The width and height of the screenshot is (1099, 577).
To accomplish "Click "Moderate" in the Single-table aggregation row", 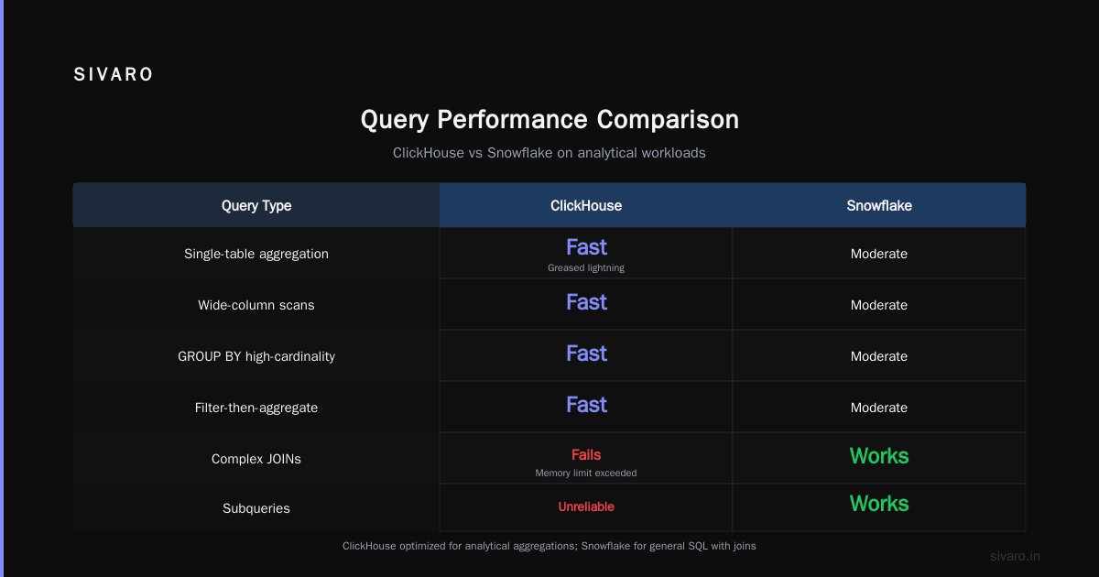I will coord(879,254).
